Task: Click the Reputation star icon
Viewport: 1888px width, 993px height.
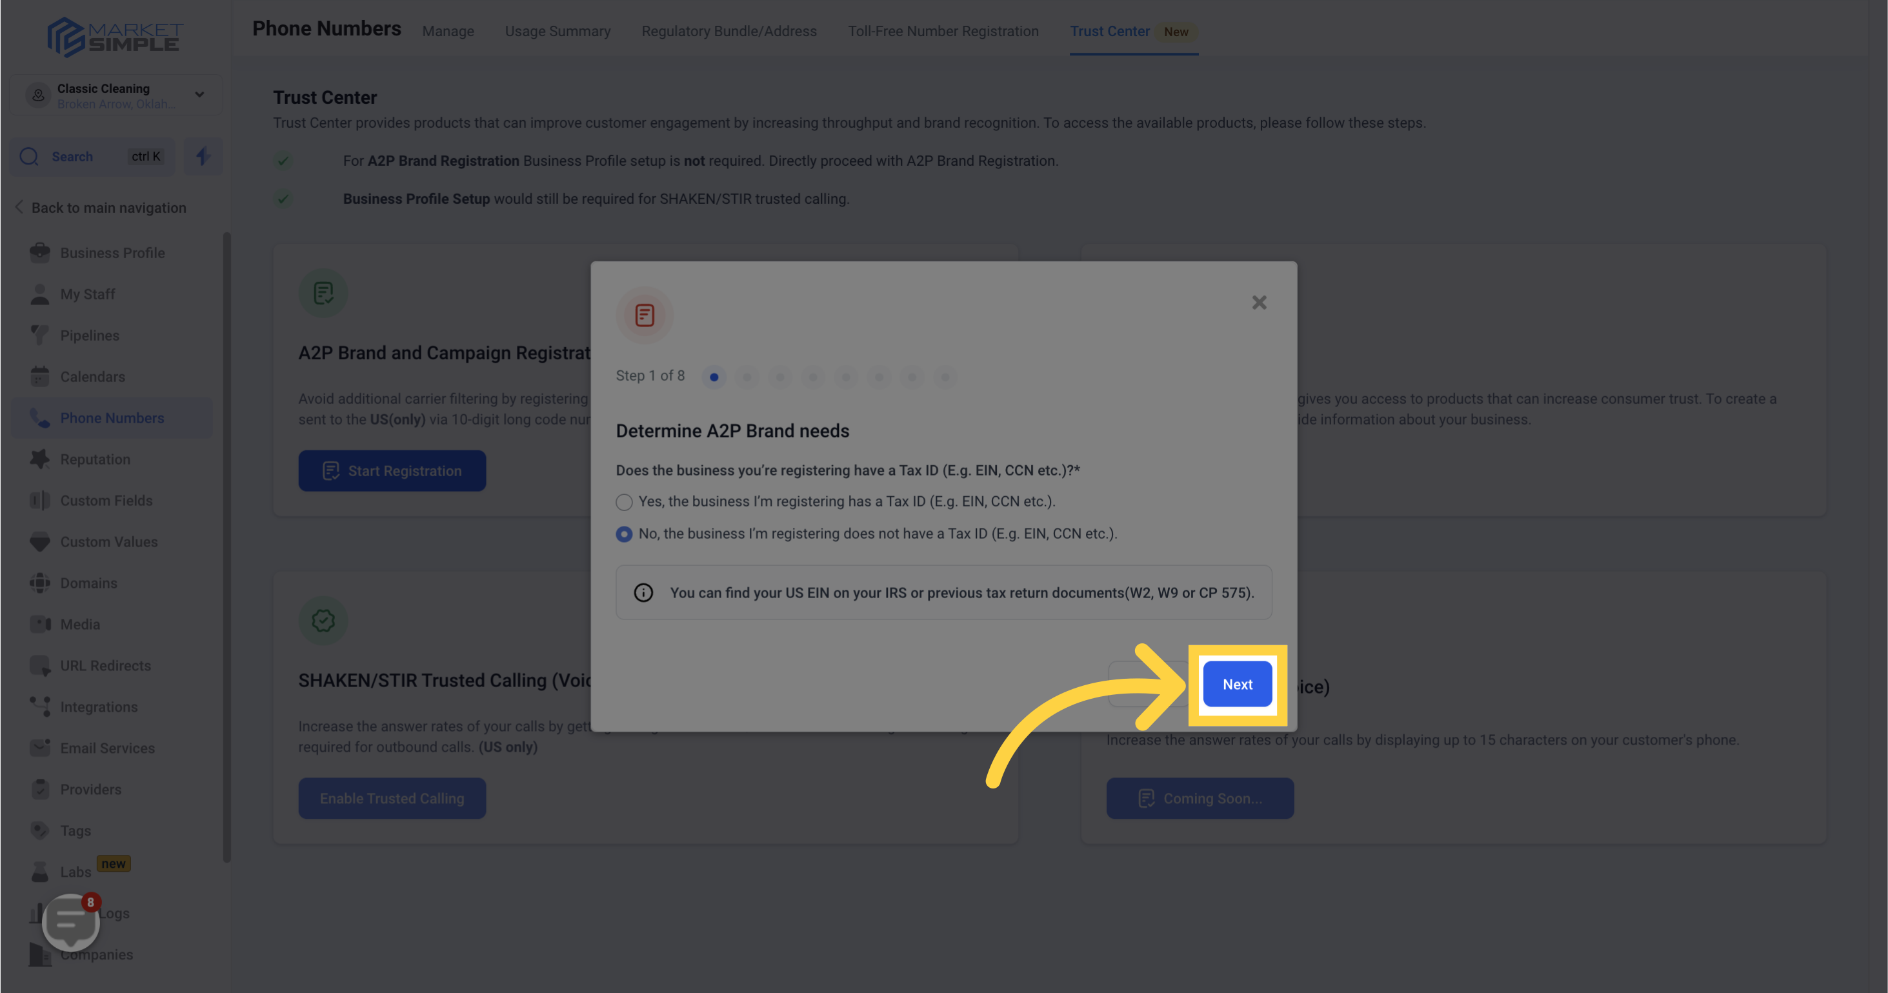Action: click(39, 459)
